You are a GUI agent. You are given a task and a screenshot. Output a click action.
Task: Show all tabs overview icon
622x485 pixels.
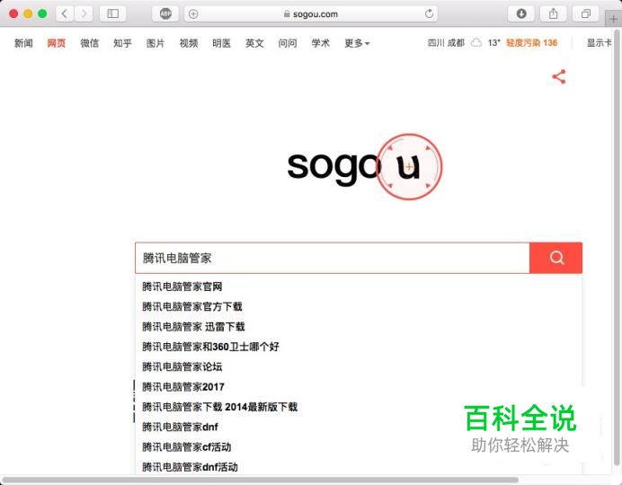coord(585,13)
